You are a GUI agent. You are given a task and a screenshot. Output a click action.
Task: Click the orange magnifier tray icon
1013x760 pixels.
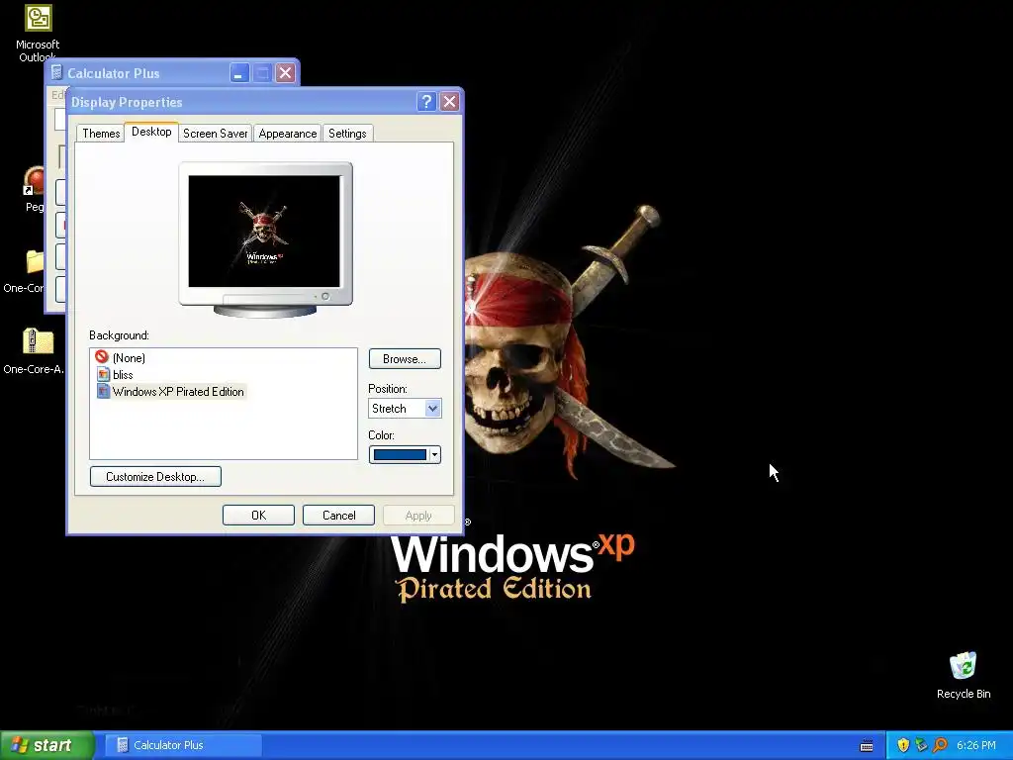[940, 745]
